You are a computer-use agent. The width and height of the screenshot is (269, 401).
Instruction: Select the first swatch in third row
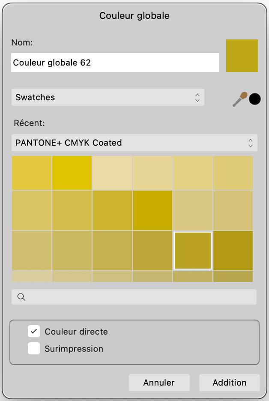(32, 251)
